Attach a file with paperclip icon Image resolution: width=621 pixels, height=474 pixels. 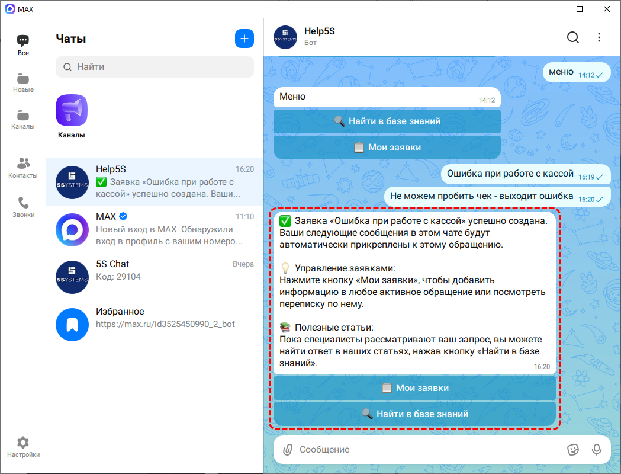[288, 450]
